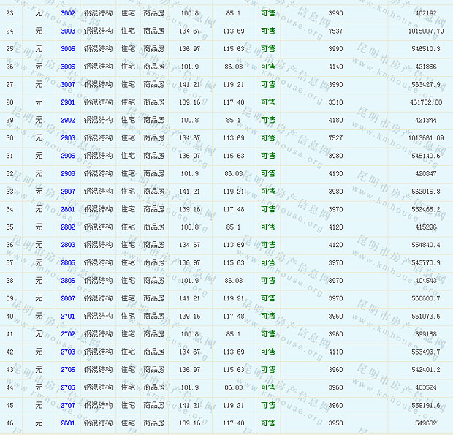
Task: Open room 3002 link
Action: (68, 13)
